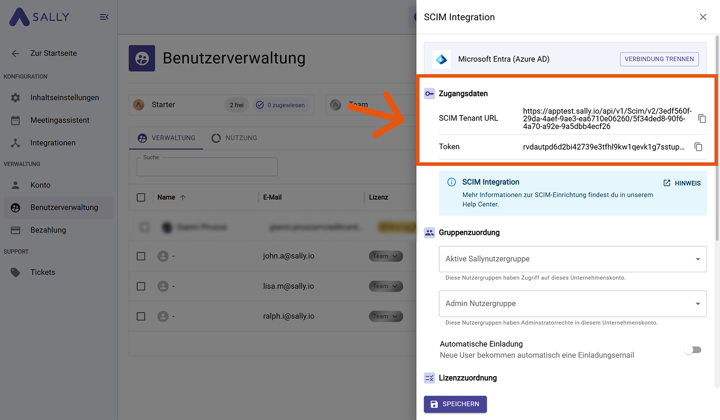
Task: Click into the Suche search field
Action: click(x=207, y=167)
